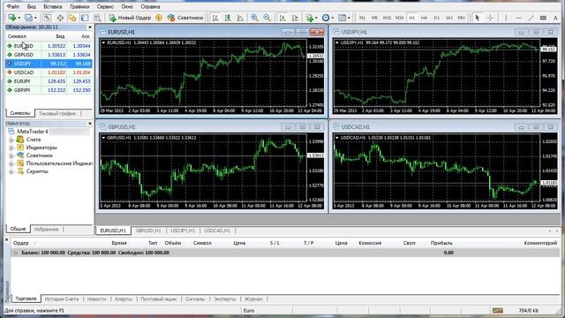Screen dimensions: 565x318
Task: Open the Templates dropdown arrow
Action: coord(349,18)
